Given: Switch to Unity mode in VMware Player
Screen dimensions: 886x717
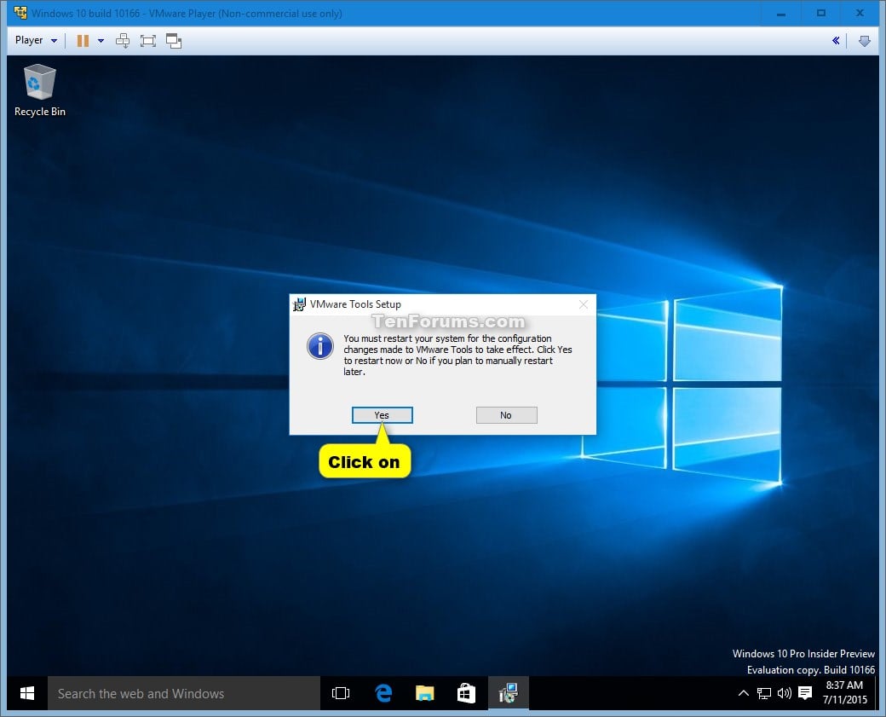Looking at the screenshot, I should (174, 41).
